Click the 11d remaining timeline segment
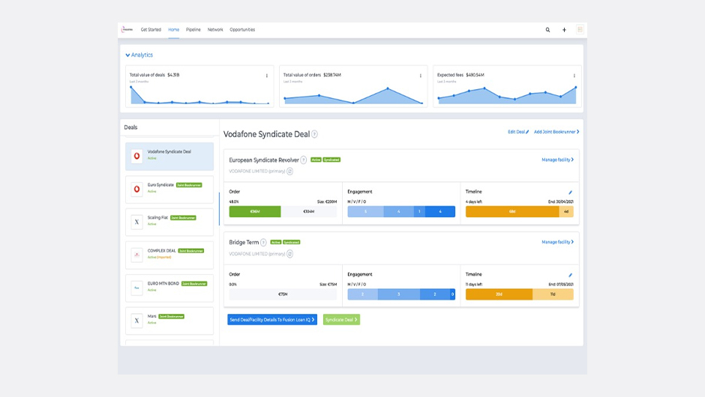The height and width of the screenshot is (397, 705). [x=553, y=294]
